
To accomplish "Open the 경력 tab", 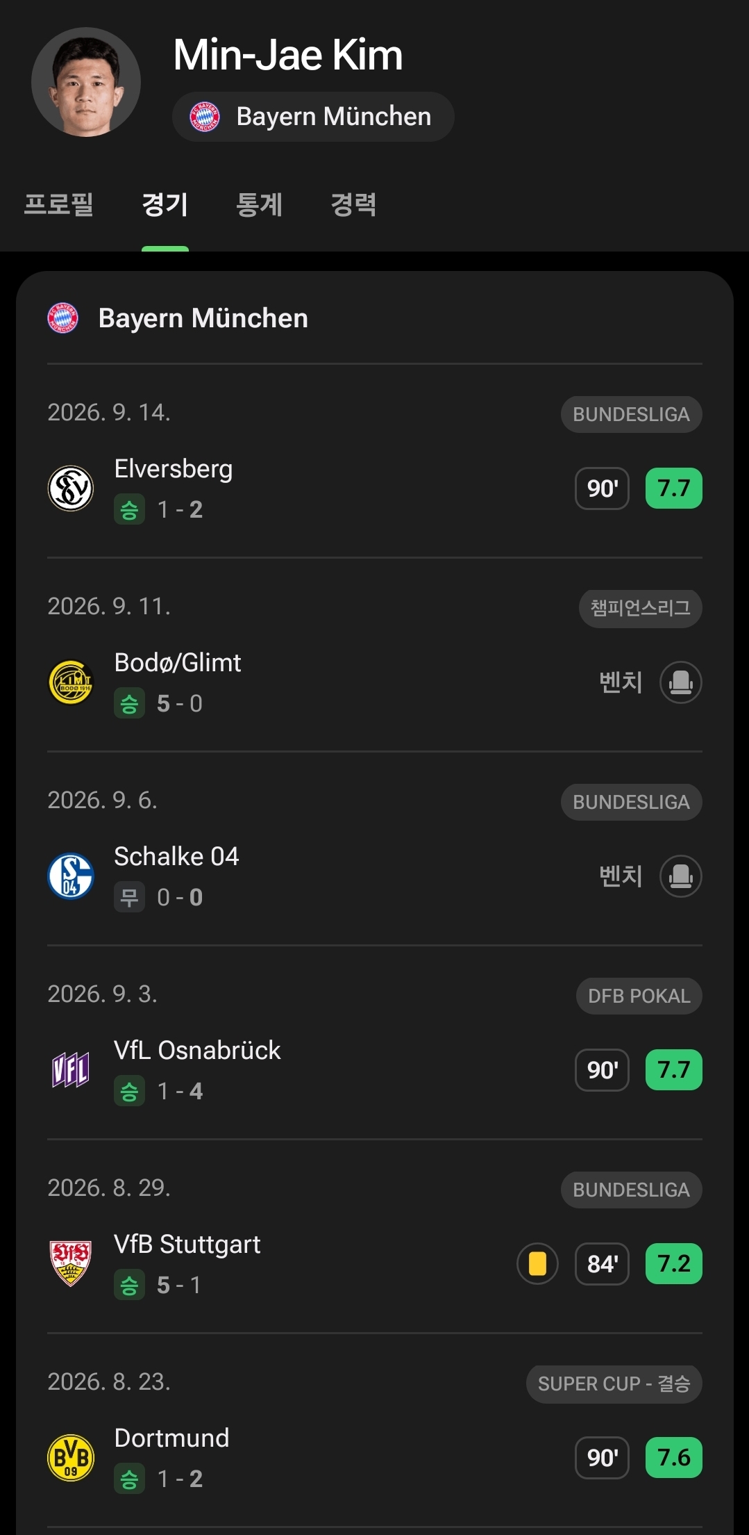I will click(353, 204).
